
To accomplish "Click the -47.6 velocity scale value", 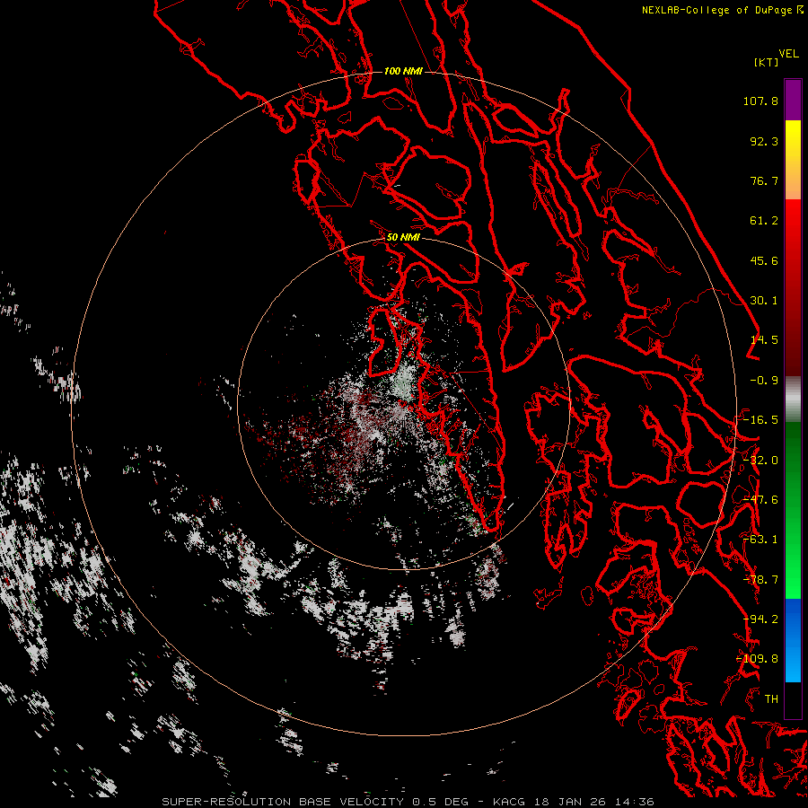I will (x=760, y=500).
